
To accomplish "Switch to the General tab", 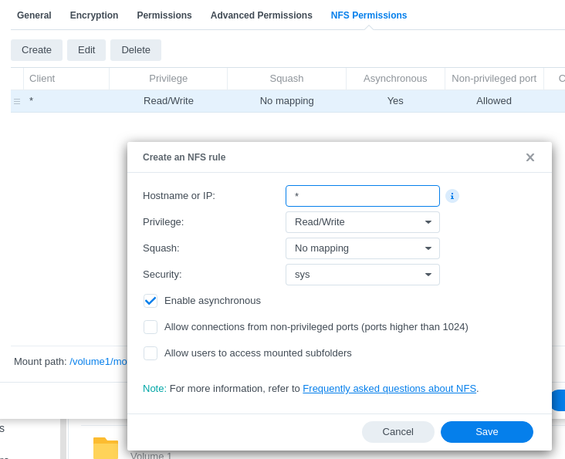I will point(34,15).
